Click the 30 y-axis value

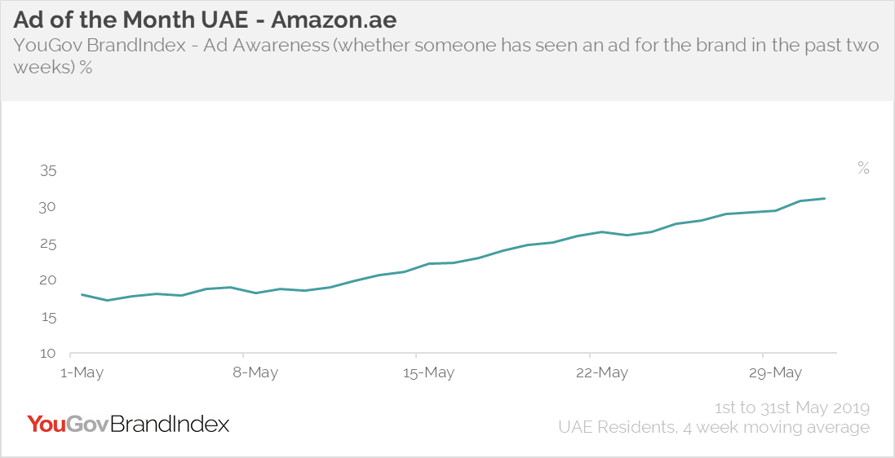point(47,207)
